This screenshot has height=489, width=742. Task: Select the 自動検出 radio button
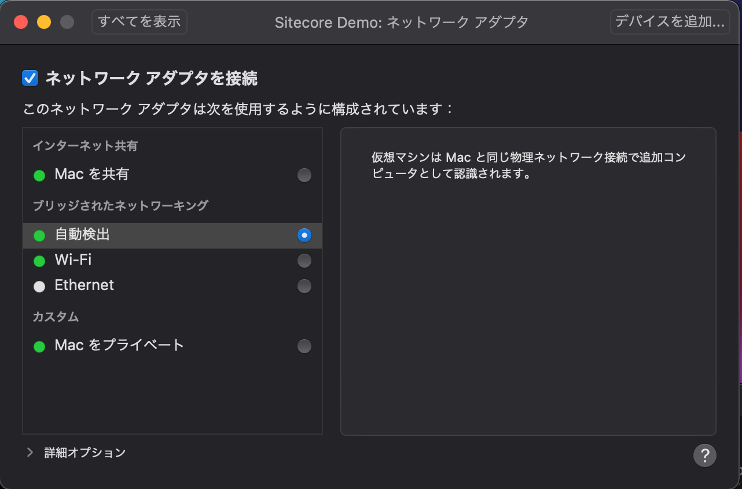[x=304, y=235]
